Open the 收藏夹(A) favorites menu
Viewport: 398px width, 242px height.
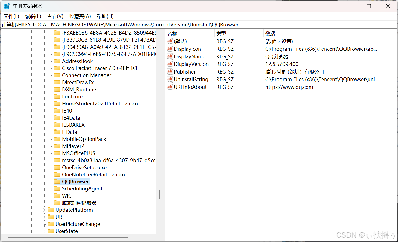coord(80,16)
